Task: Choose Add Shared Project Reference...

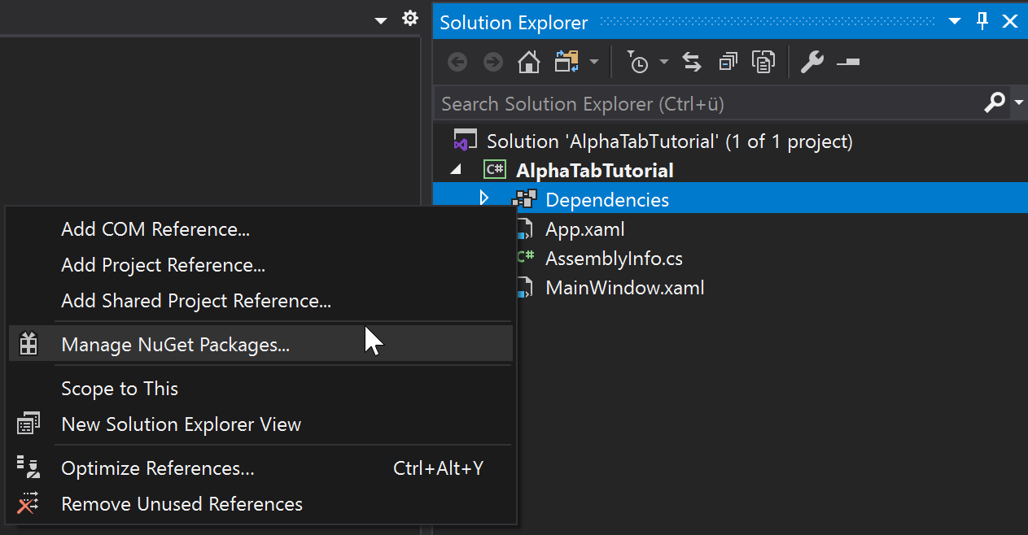Action: (260, 301)
